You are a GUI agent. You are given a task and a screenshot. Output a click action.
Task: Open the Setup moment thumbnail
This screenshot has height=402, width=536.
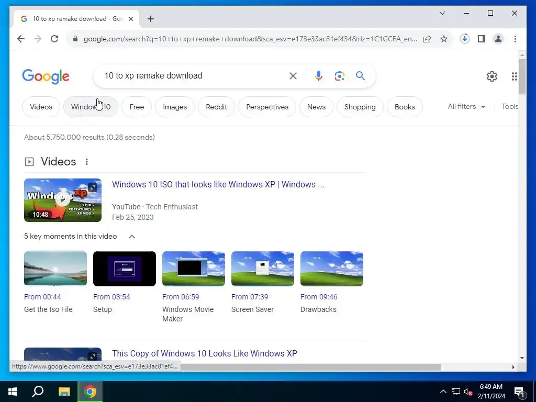125,269
